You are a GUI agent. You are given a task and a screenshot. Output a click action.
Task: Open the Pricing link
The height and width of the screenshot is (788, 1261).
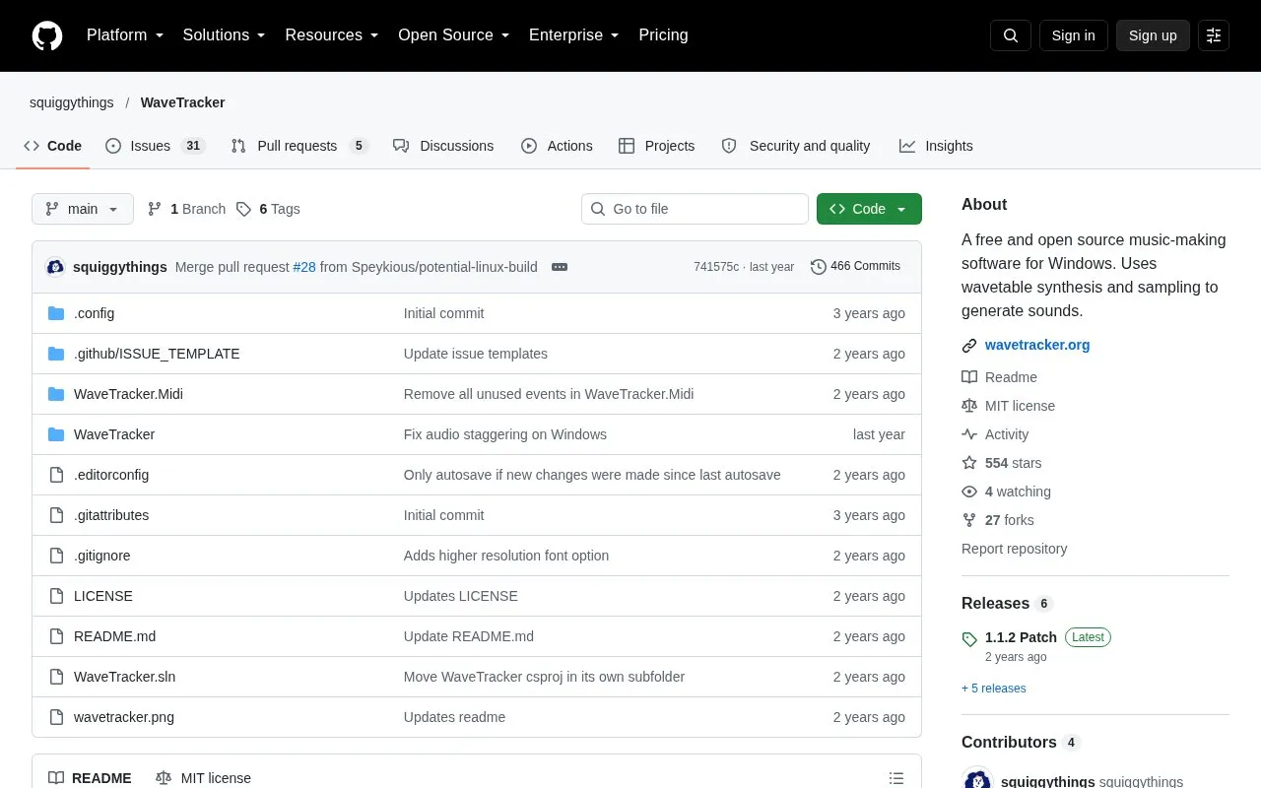(663, 35)
